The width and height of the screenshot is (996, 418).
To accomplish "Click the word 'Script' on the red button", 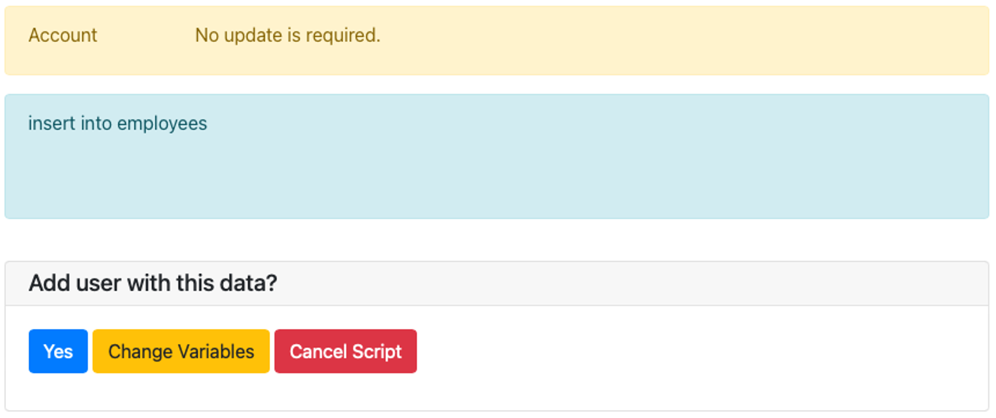I will coord(377,352).
